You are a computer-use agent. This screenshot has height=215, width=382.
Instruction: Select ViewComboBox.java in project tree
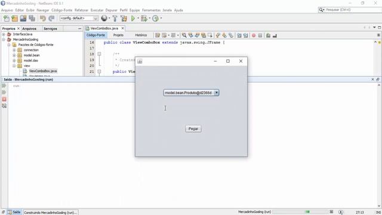click(43, 71)
